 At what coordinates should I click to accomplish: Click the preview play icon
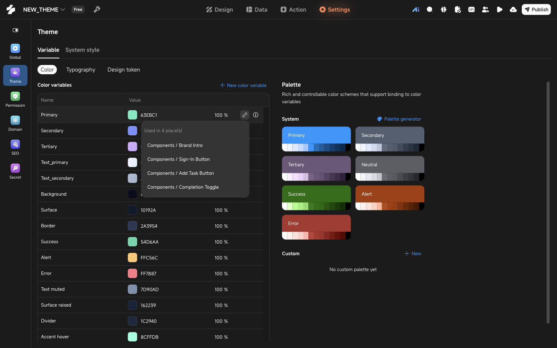pyautogui.click(x=499, y=10)
